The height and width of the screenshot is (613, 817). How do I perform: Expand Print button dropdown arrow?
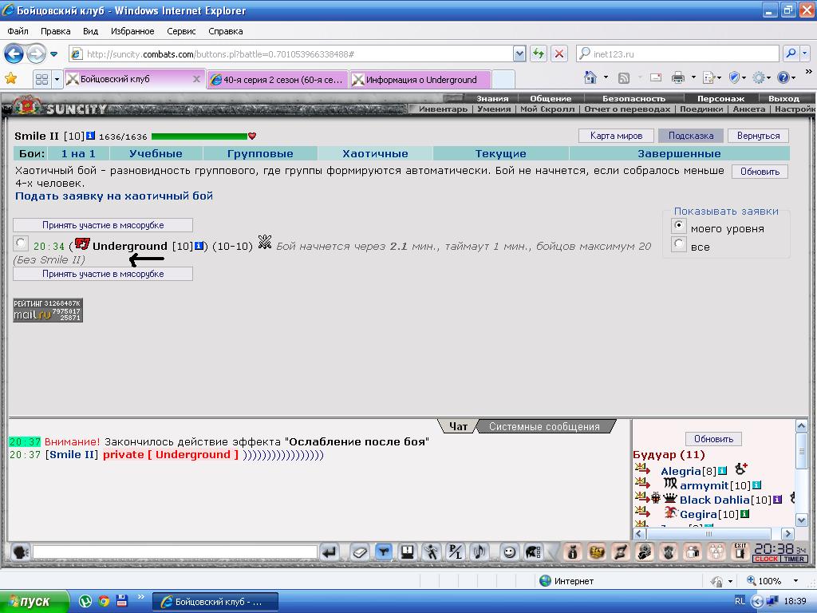point(693,77)
